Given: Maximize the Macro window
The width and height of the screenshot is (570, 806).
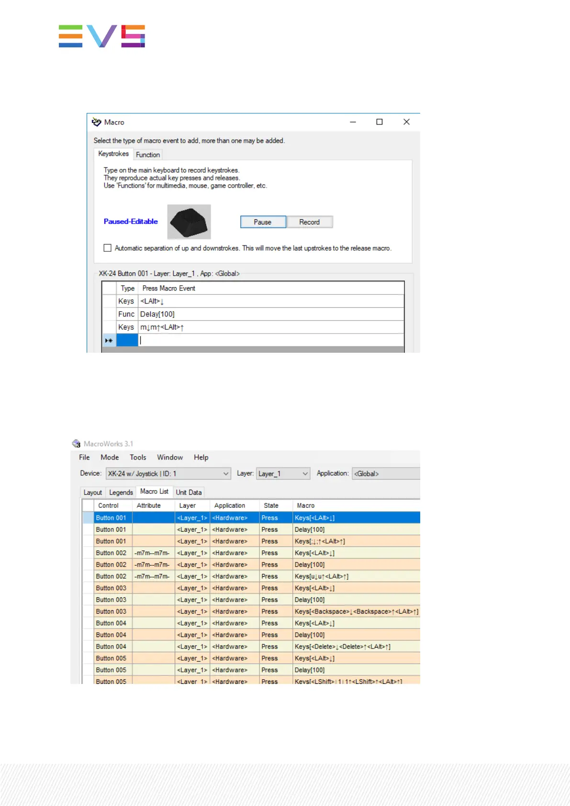Looking at the screenshot, I should [380, 122].
